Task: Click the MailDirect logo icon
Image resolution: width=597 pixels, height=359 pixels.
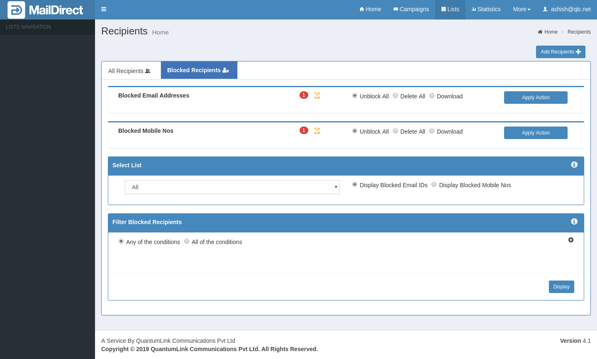Action: [16, 10]
